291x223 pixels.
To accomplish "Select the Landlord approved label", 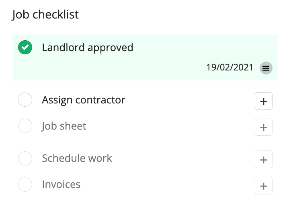I will coord(88,48).
